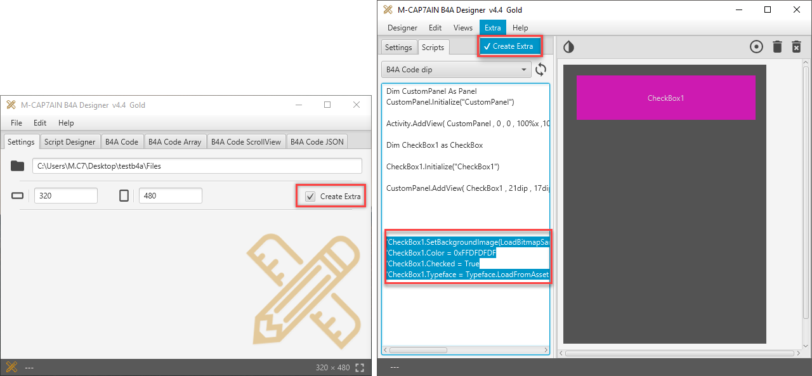Uncheck the Create Extra checkbox
Screen dimensions: 812x376
click(310, 197)
